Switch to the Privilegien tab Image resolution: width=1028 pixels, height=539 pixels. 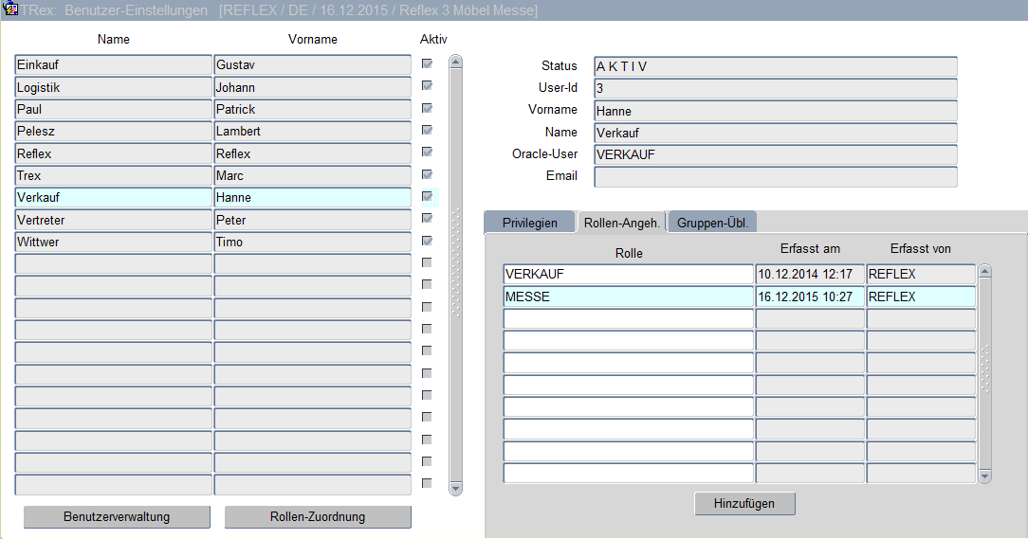pyautogui.click(x=528, y=222)
